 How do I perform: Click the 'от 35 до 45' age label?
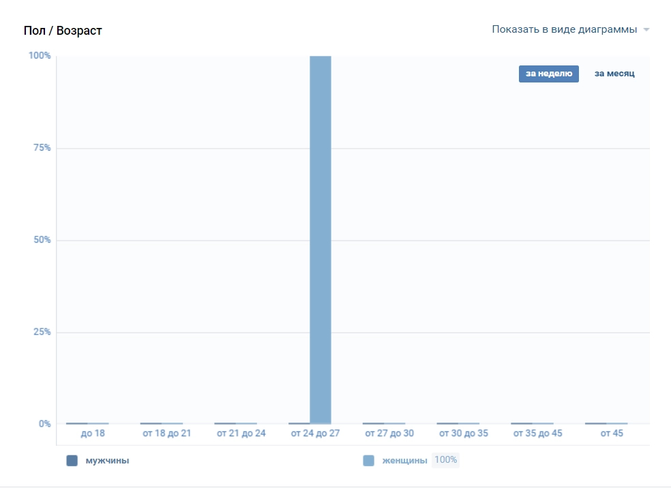537,433
